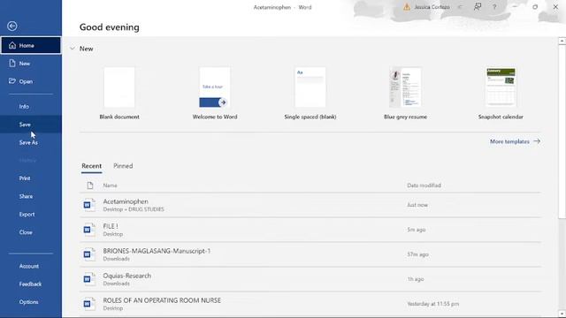
Task: Open the feedback person icon in title bar
Action: click(478, 7)
